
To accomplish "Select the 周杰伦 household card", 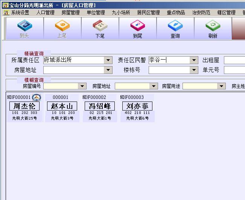I will tap(24, 106).
